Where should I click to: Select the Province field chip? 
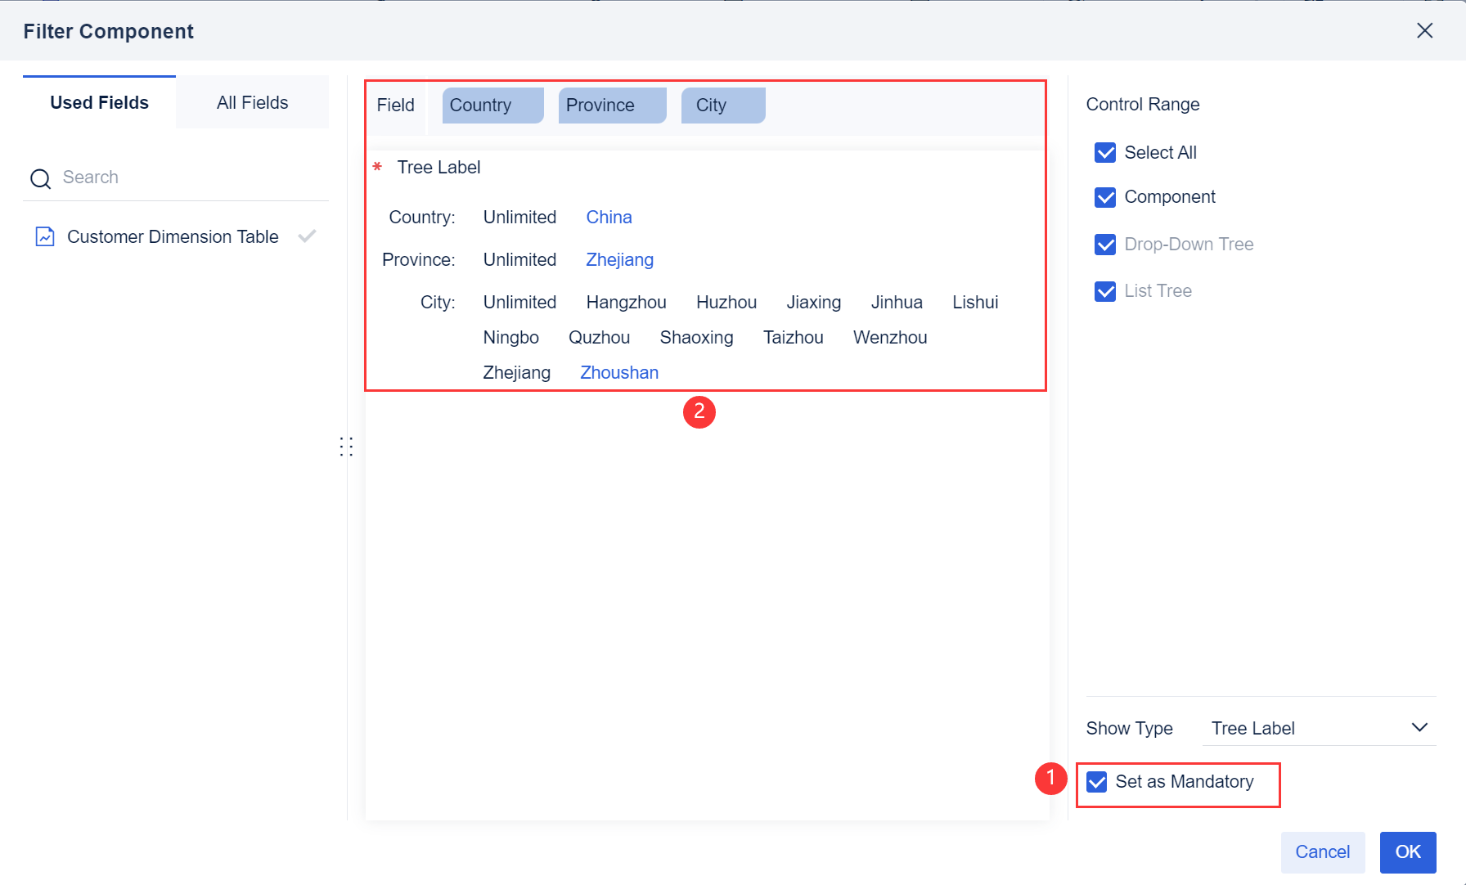(611, 105)
